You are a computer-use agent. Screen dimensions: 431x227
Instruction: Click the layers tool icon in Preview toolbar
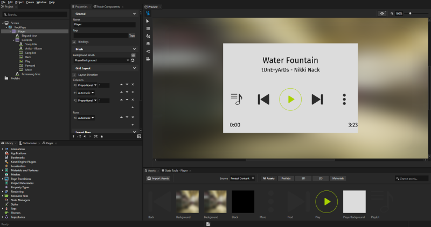tap(148, 44)
